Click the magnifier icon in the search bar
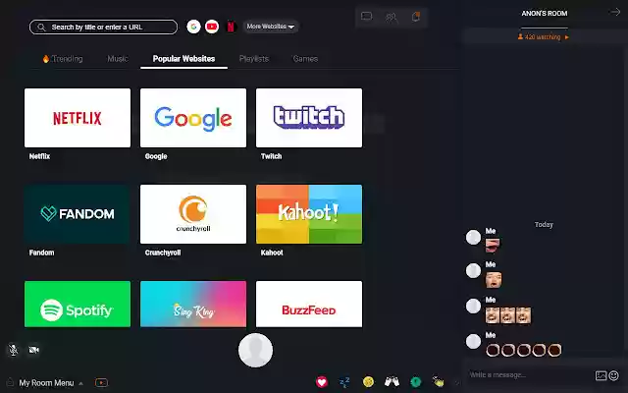Viewport: 628px width, 393px height. pos(41,28)
